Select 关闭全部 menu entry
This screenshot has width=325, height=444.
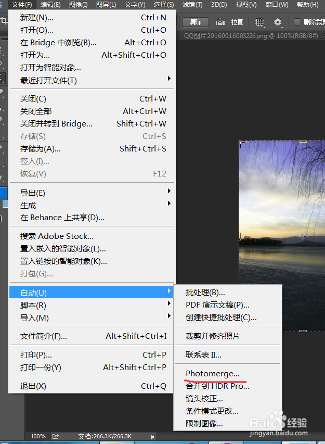coord(93,111)
